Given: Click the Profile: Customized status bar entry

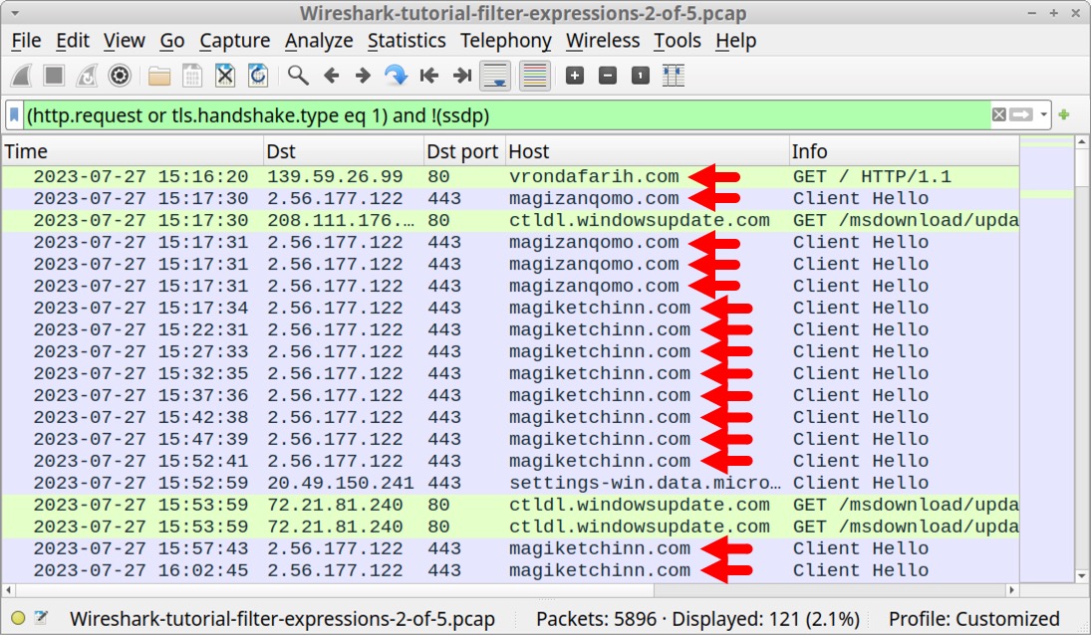Looking at the screenshot, I should point(974,618).
